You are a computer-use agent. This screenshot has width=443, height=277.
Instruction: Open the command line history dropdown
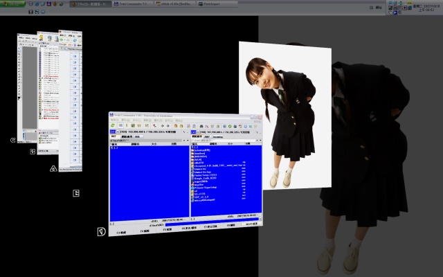coord(260,219)
